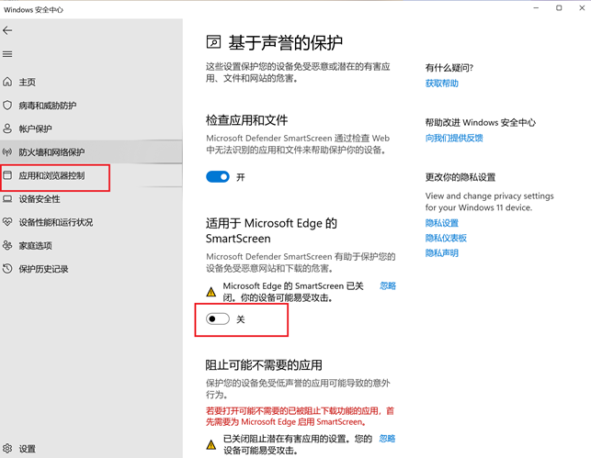The height and width of the screenshot is (458, 591).
Task: Open the 隐私仪表板 link
Action: tap(446, 238)
